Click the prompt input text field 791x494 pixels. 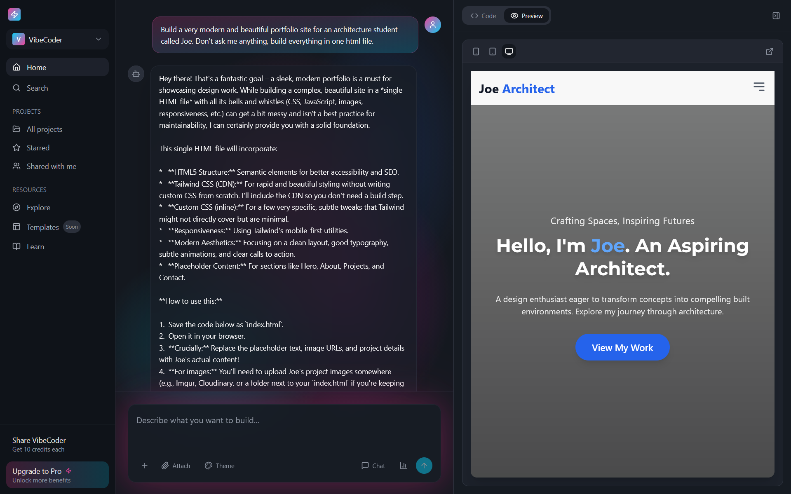point(284,426)
